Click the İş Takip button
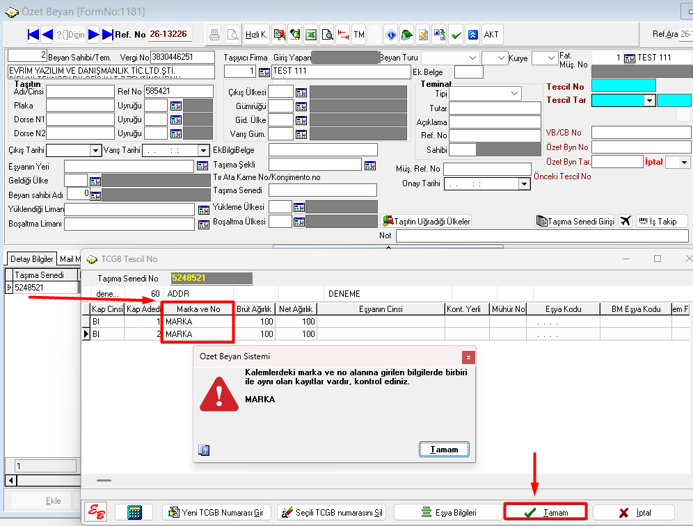 click(662, 221)
